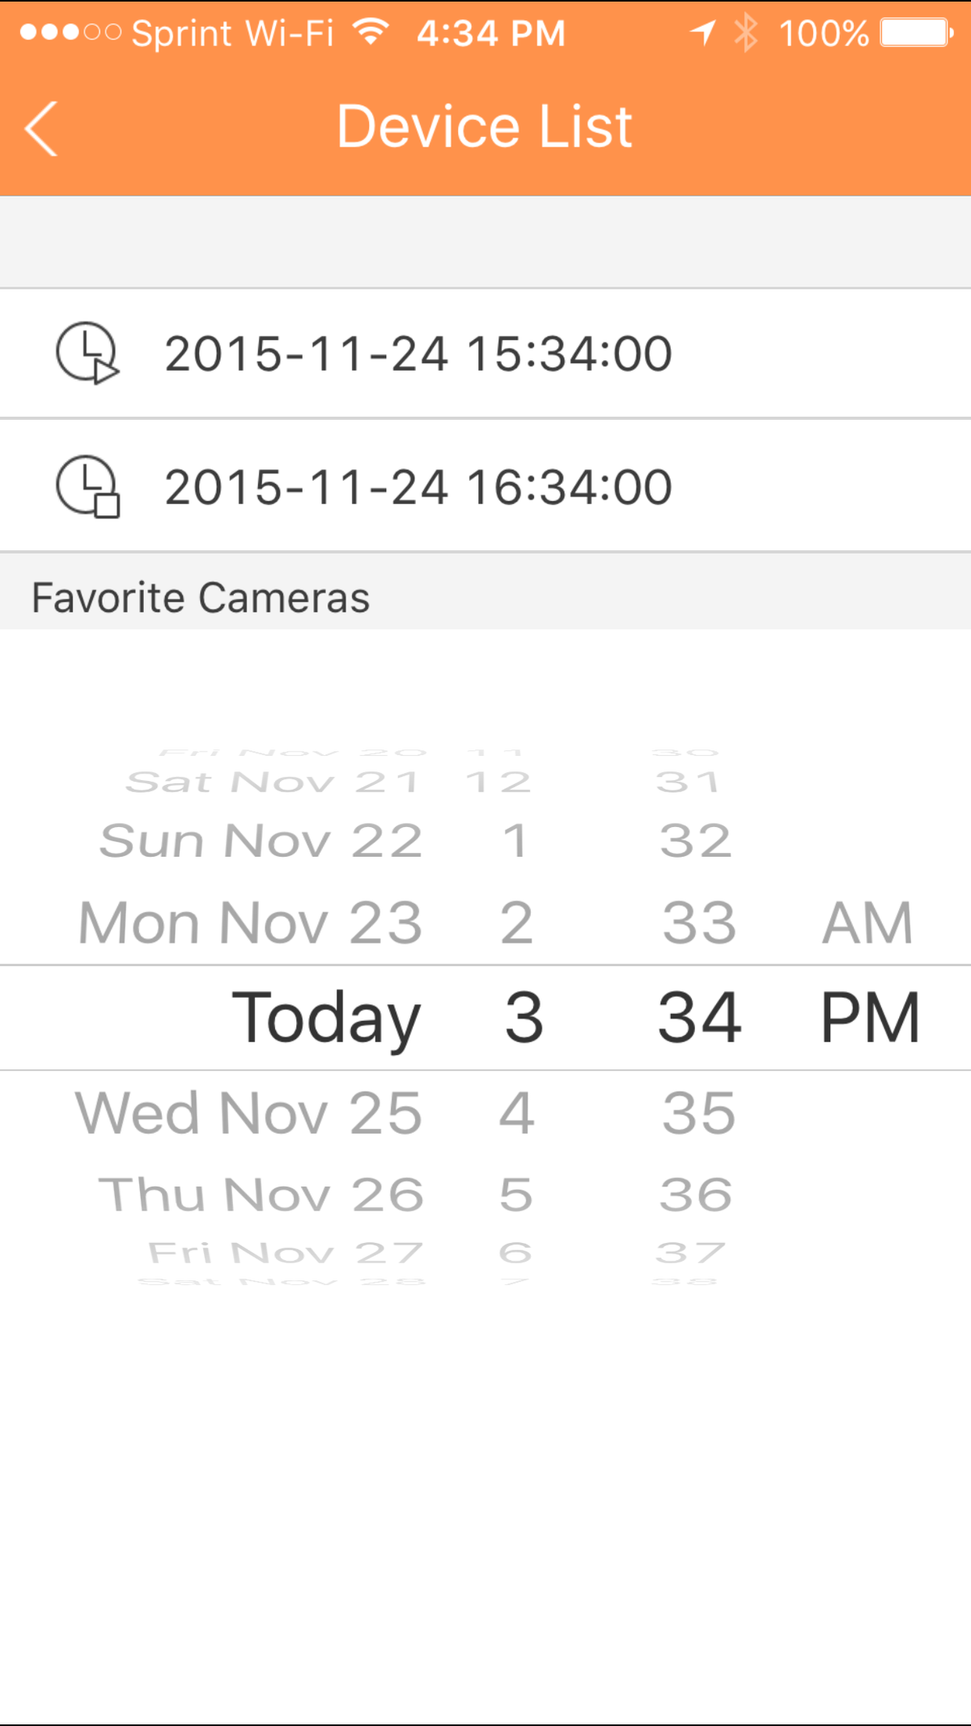971x1726 pixels.
Task: Tap the playback stop time clock icon
Action: (x=87, y=486)
